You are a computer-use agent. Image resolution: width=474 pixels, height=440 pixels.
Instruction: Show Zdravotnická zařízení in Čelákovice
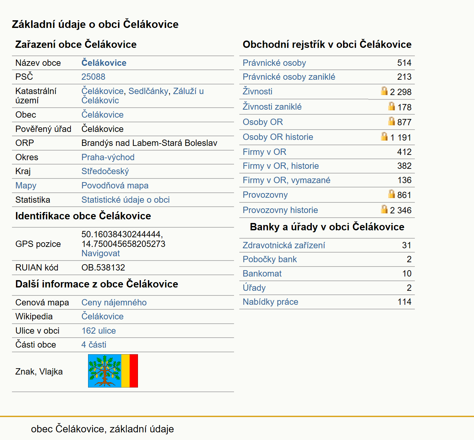coord(284,245)
